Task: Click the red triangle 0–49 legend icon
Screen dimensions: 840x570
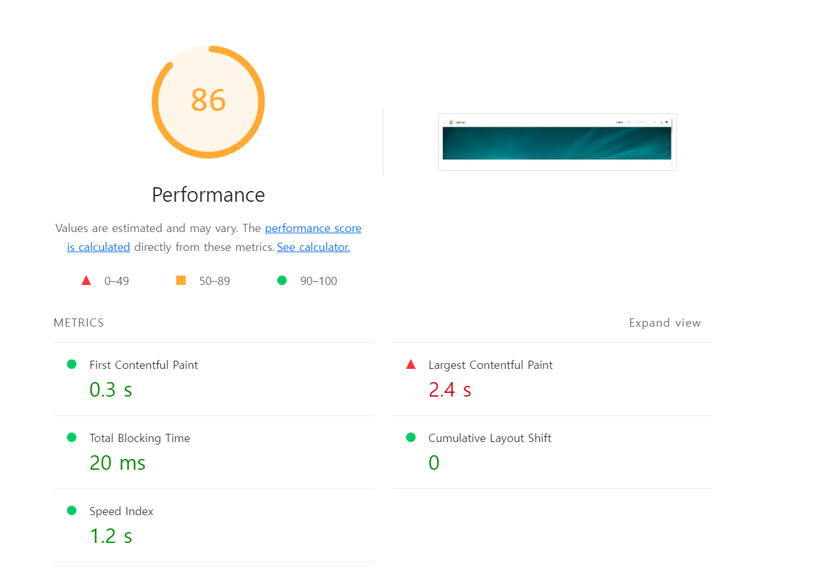Action: click(x=87, y=281)
